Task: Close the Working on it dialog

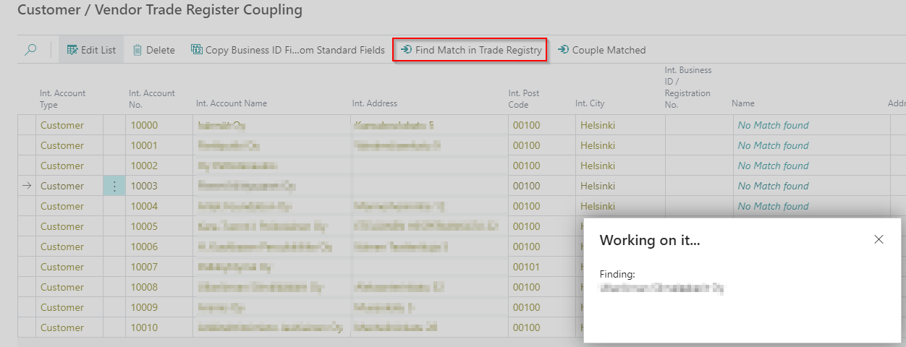Action: 879,239
